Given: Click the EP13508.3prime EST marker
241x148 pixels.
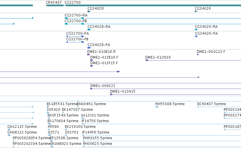Looking at the screenshot, I should (x=51, y=141).
